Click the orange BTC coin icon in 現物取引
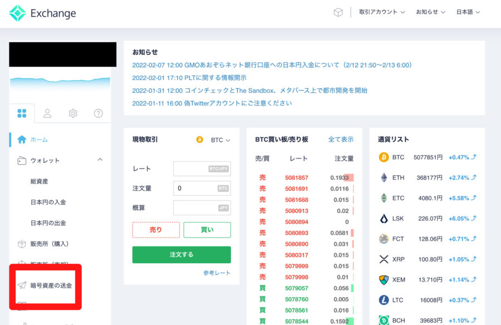The image size is (501, 325). pyautogui.click(x=200, y=140)
